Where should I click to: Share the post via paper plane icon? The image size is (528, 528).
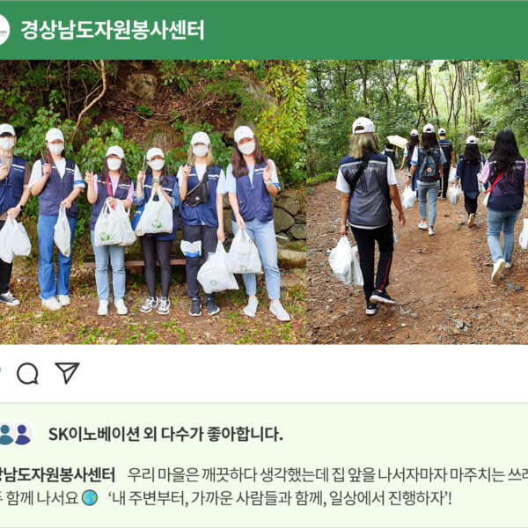(67, 373)
